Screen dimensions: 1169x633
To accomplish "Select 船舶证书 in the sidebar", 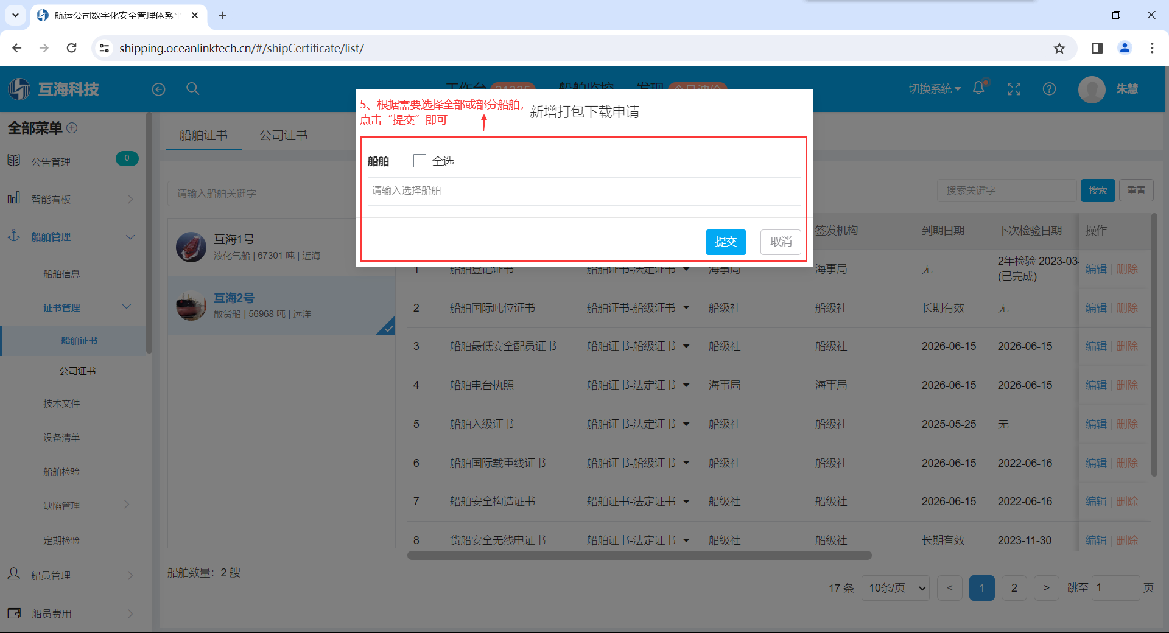I will (79, 341).
